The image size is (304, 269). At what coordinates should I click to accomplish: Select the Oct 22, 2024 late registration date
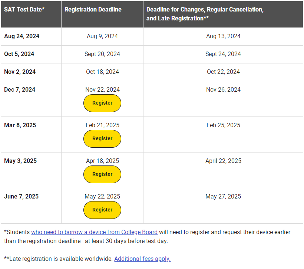point(223,72)
